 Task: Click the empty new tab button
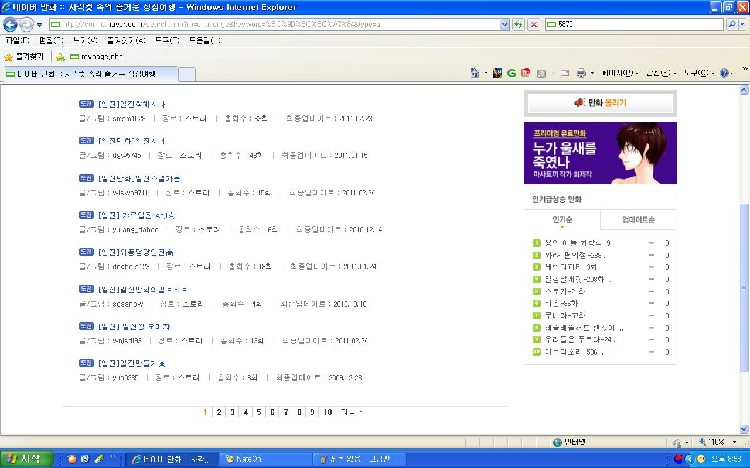tap(186, 74)
